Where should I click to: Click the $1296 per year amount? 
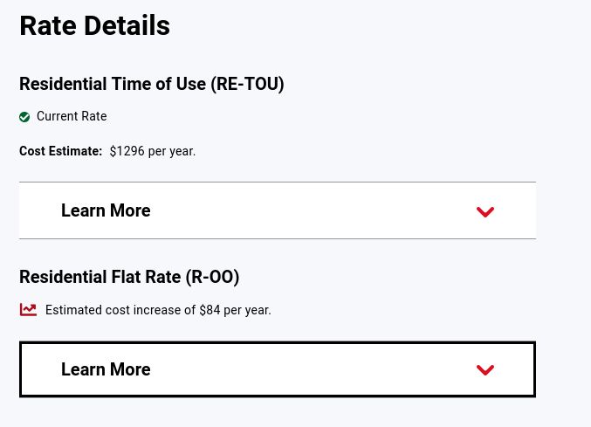[x=153, y=151]
